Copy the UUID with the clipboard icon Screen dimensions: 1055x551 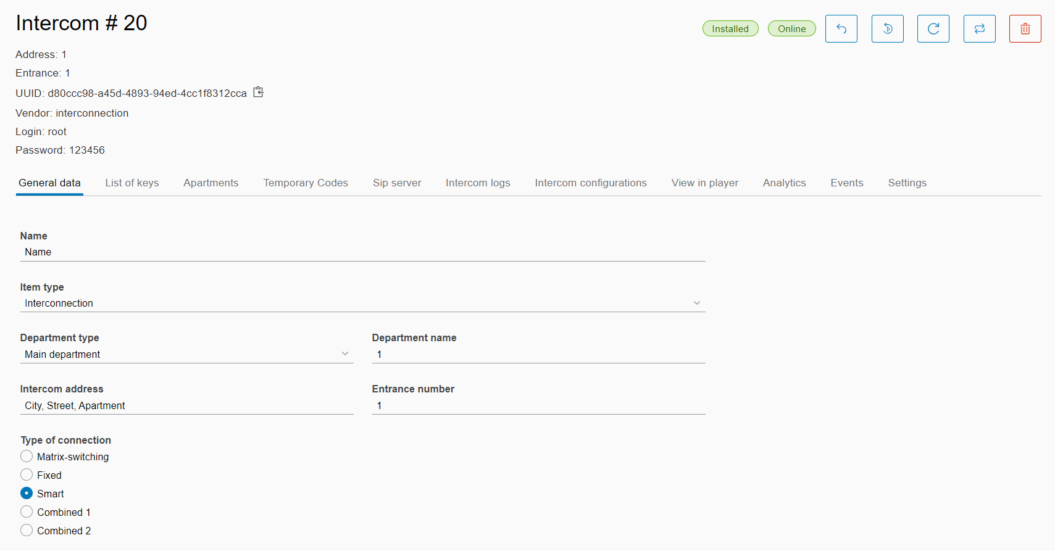tap(259, 93)
